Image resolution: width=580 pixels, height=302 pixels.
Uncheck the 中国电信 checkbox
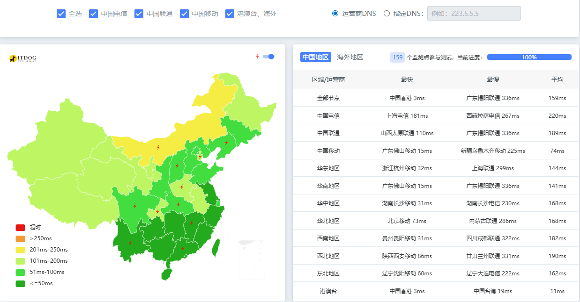click(93, 14)
